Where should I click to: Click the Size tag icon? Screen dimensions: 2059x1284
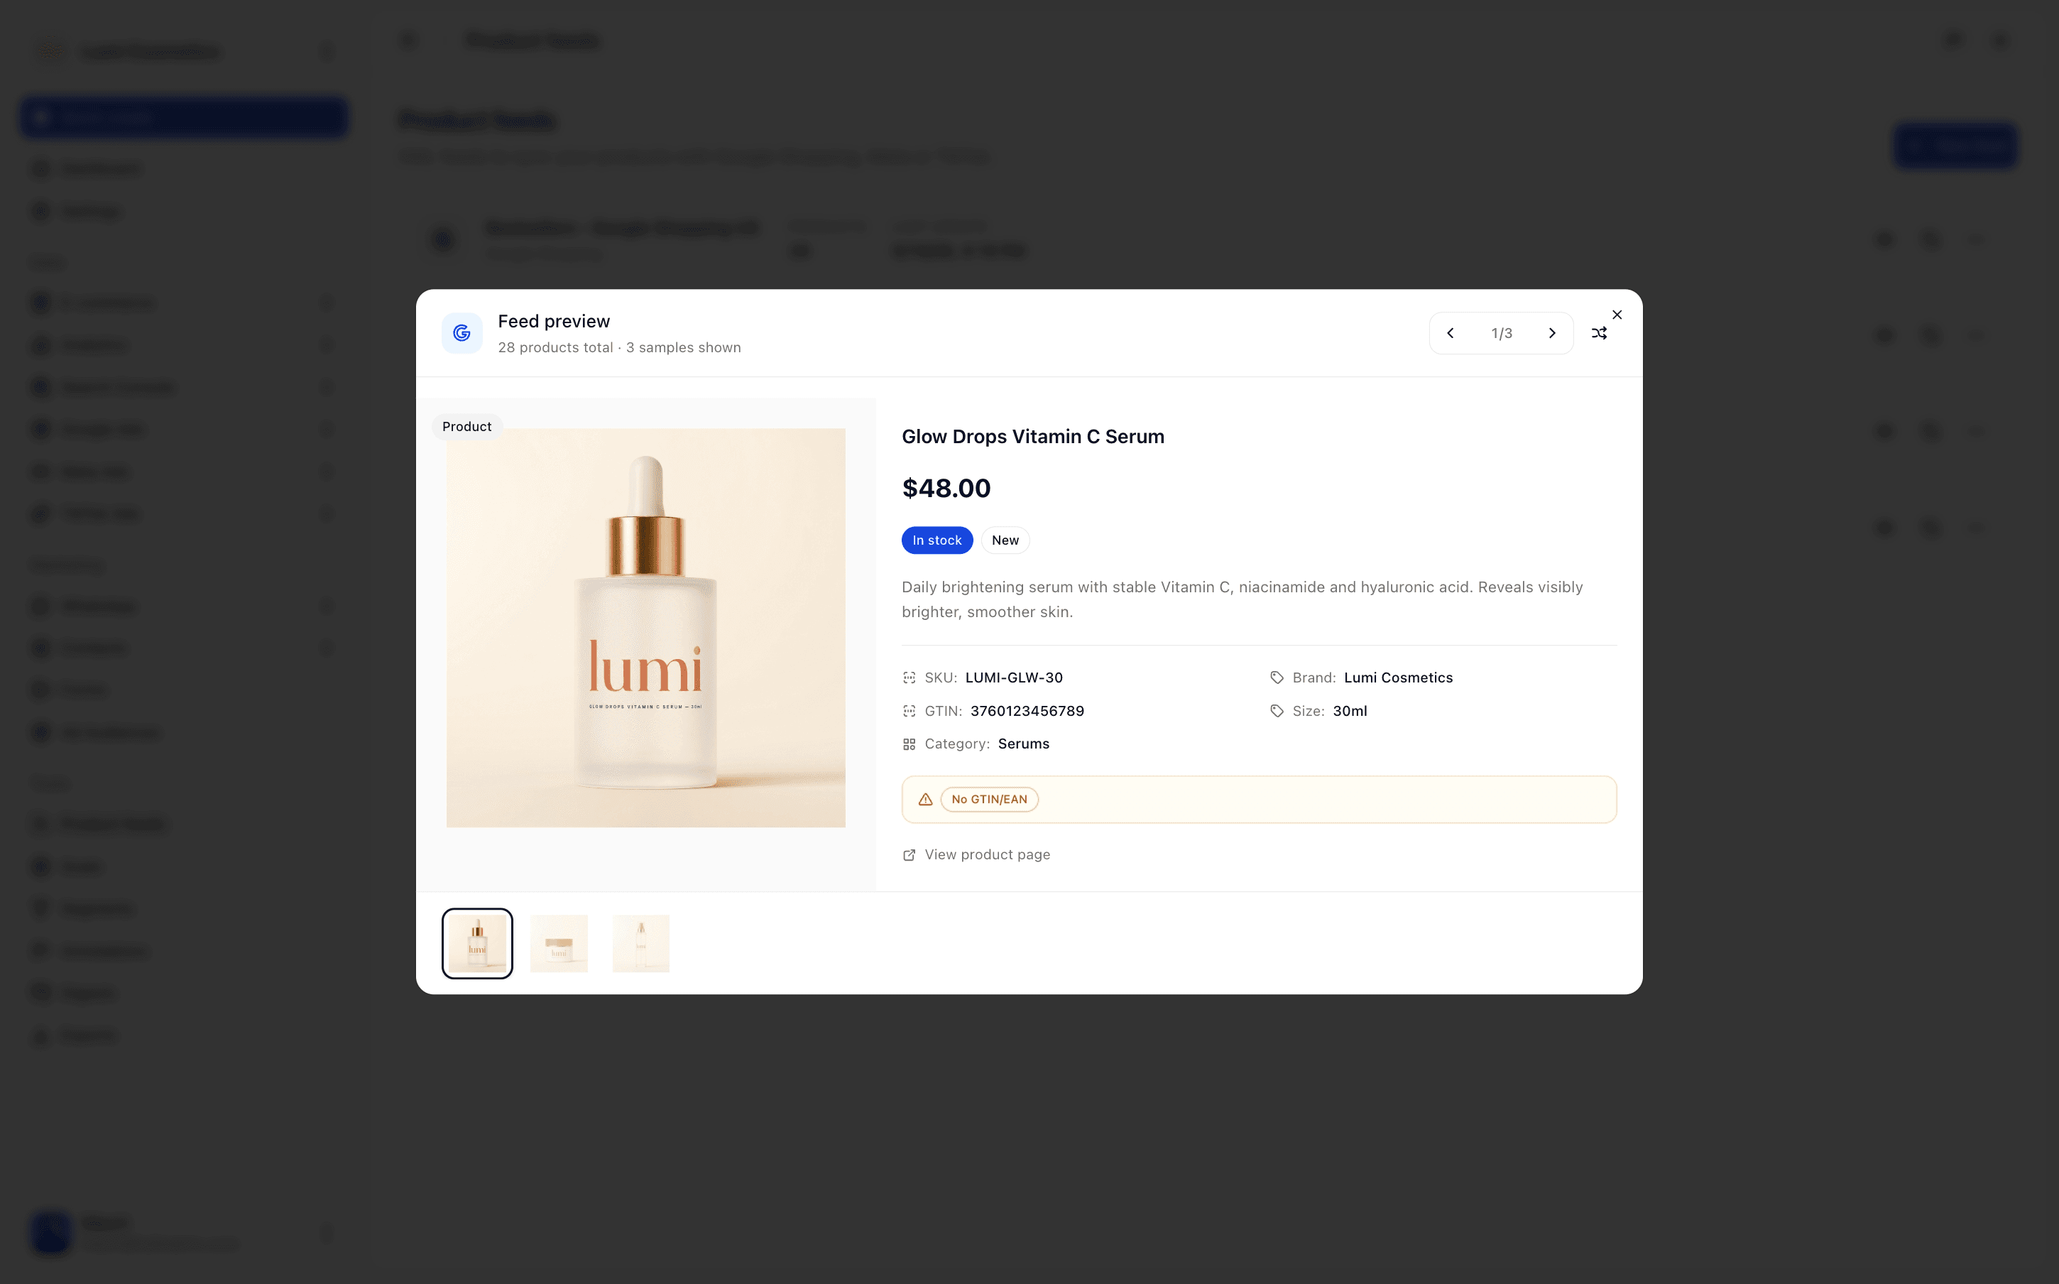(x=1277, y=711)
